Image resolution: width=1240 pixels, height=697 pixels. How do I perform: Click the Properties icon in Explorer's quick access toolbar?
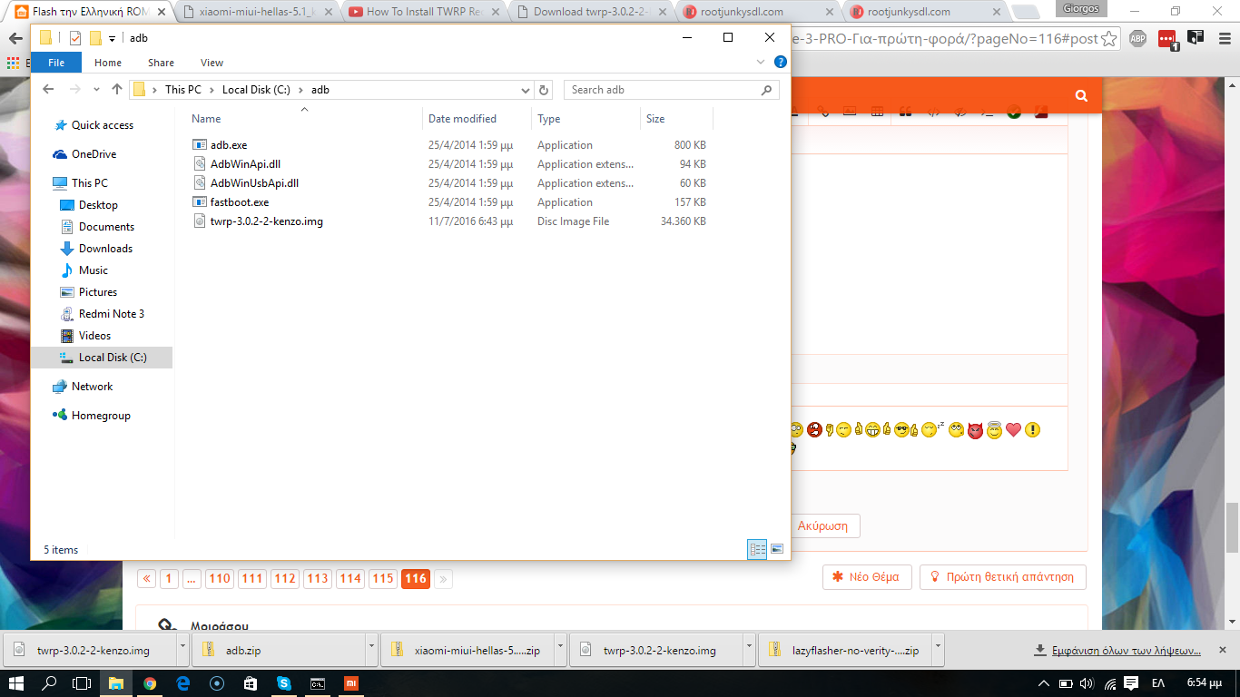coord(75,38)
